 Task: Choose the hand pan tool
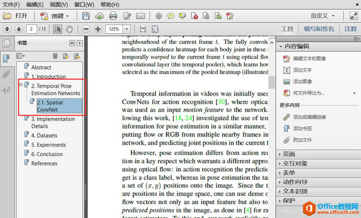(x=69, y=29)
